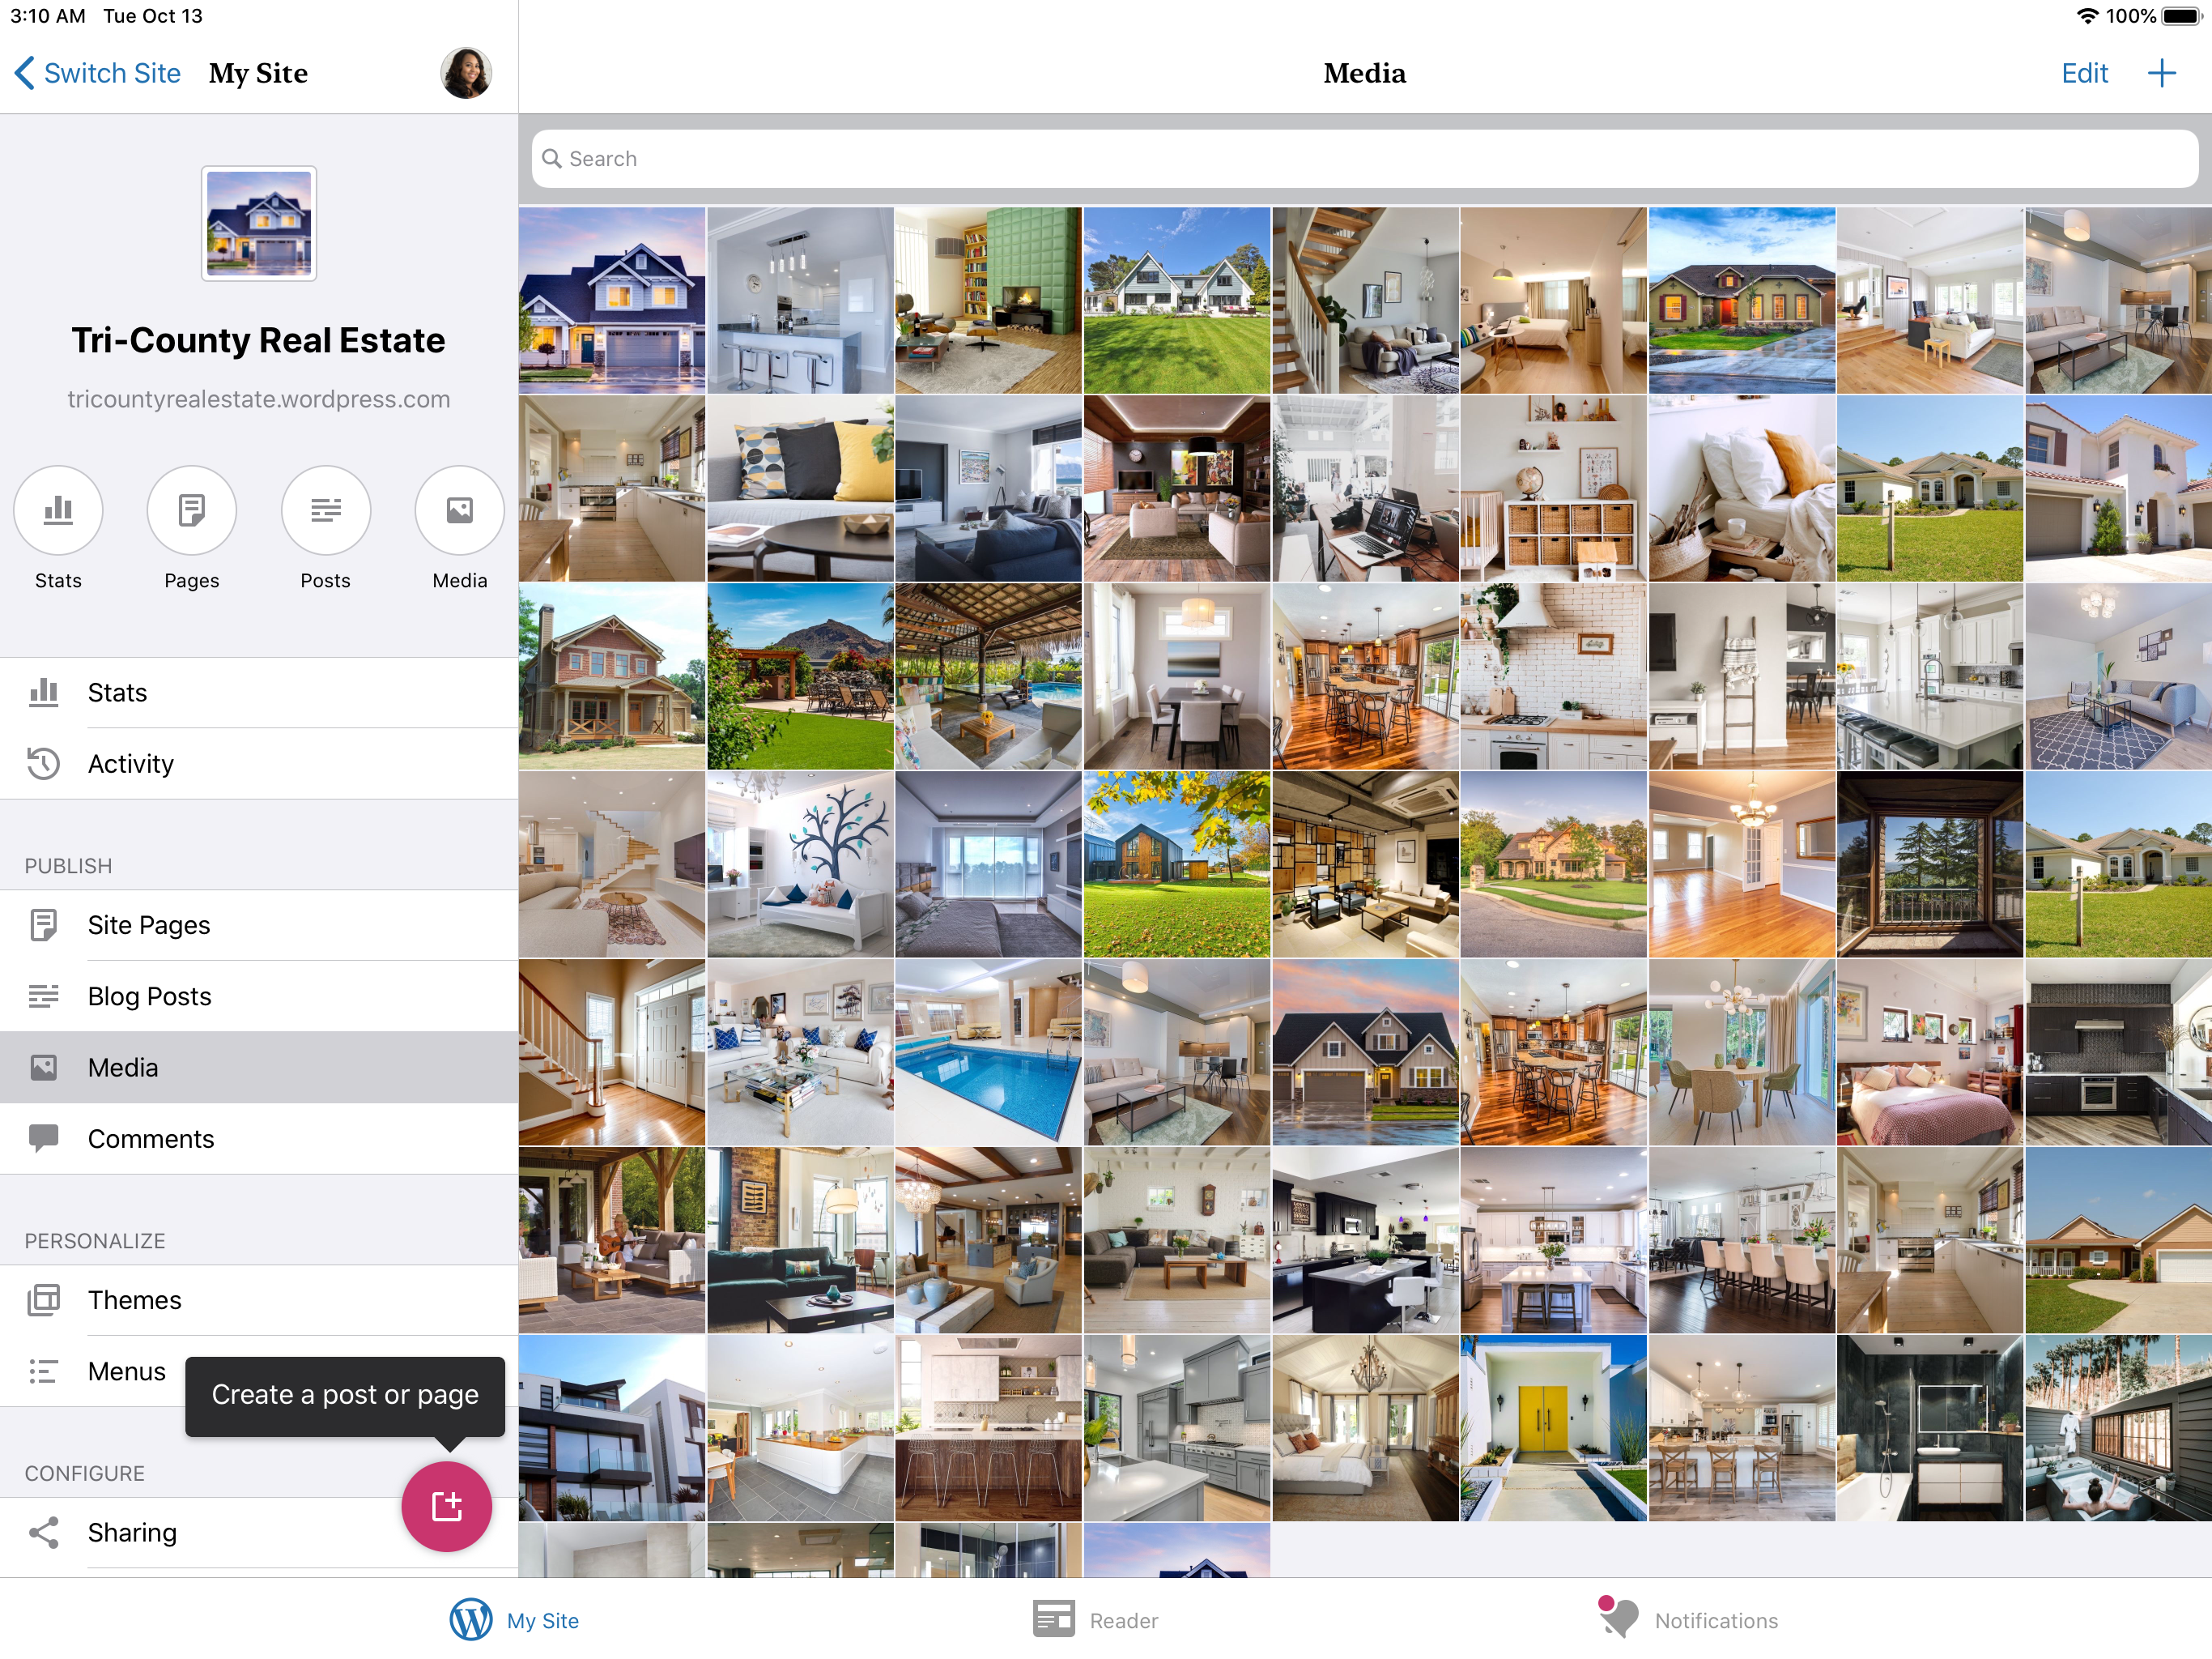Click the 'Tri-County Real Estate' site title

click(x=259, y=340)
